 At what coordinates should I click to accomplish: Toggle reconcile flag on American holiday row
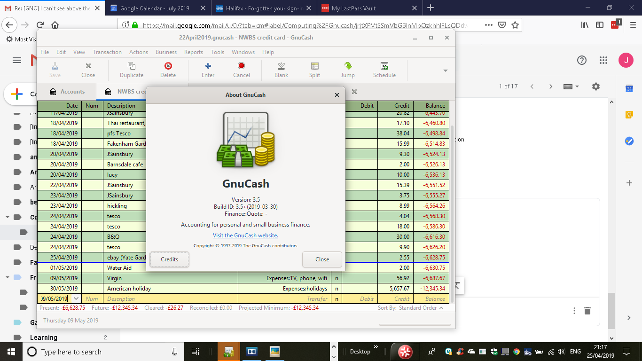pyautogui.click(x=337, y=289)
